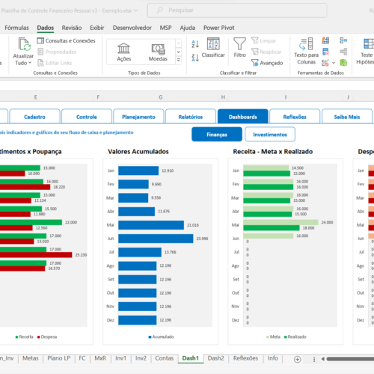Image resolution: width=374 pixels, height=374 pixels.
Task: Open the Exibir ribbon tab
Action: coord(97,28)
